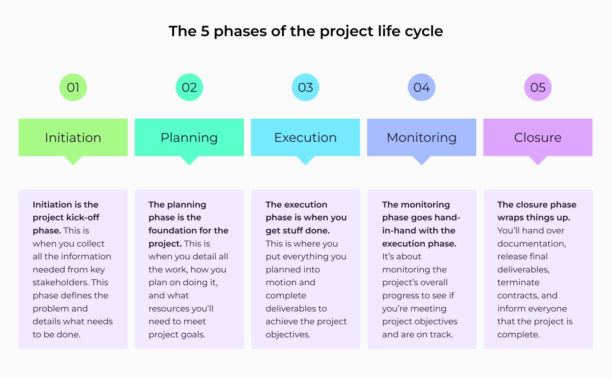Screen dimensions: 612x378
Task: Select the monitoring phase description card
Action: pos(422,269)
